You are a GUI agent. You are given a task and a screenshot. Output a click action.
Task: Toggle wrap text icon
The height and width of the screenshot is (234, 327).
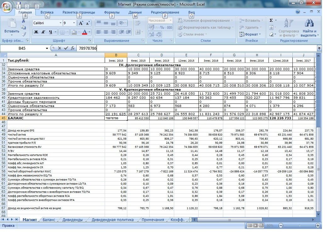click(138, 23)
